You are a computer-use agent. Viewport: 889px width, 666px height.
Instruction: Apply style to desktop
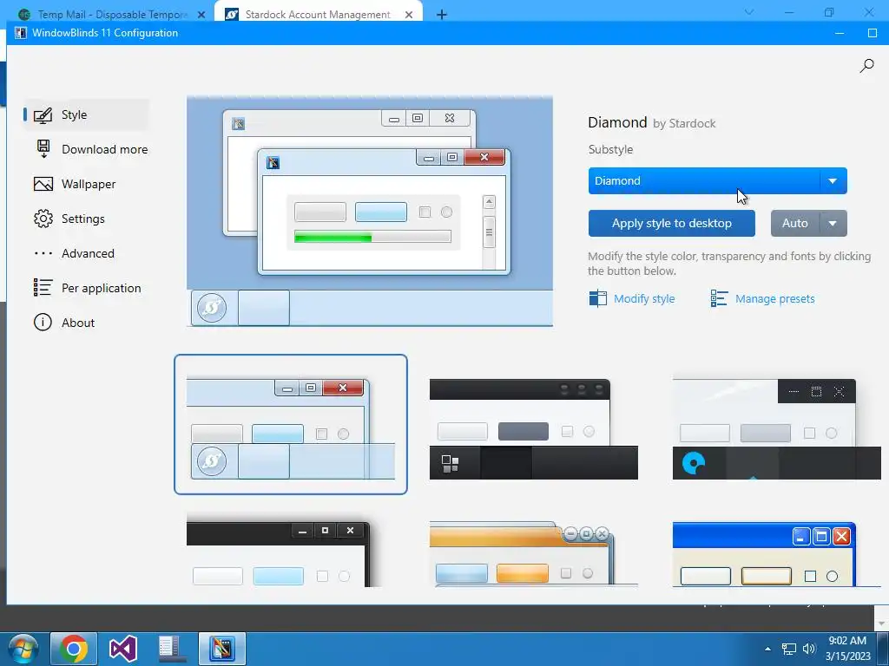click(671, 223)
